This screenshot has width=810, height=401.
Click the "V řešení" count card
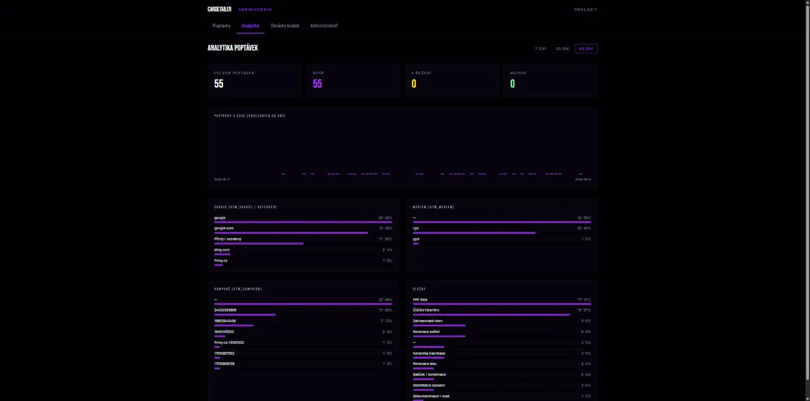point(452,80)
